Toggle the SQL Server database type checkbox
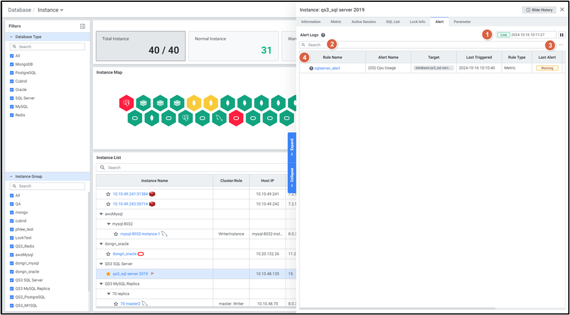This screenshot has height=315, width=570. coord(12,98)
